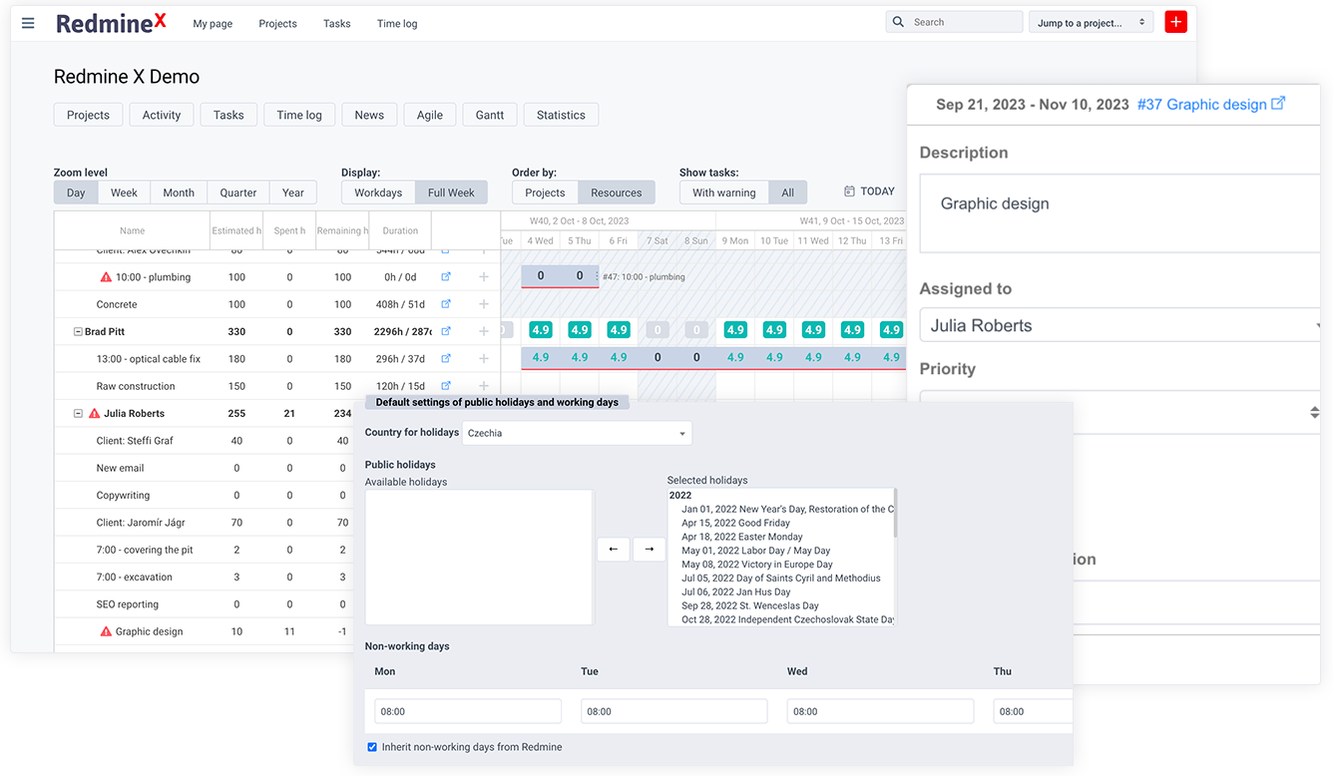Open the Country for holidays dropdown
1333x776 pixels.
577,432
